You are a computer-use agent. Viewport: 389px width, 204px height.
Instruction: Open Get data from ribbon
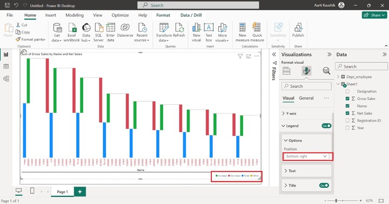(x=57, y=32)
